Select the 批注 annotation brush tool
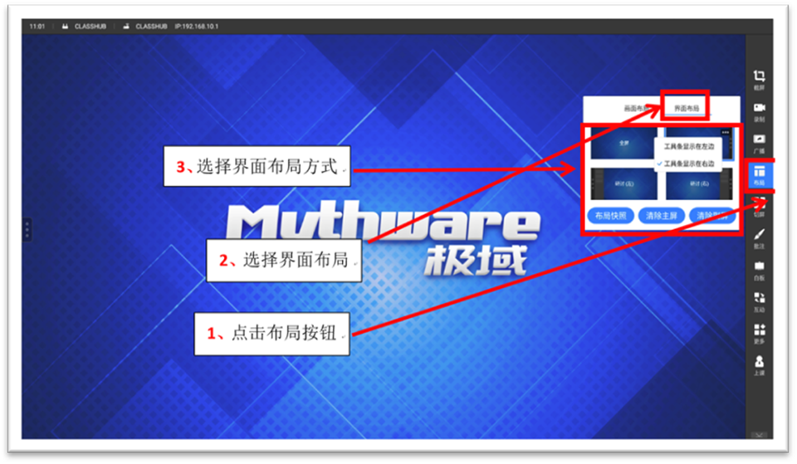This screenshot has width=797, height=464. 759,238
